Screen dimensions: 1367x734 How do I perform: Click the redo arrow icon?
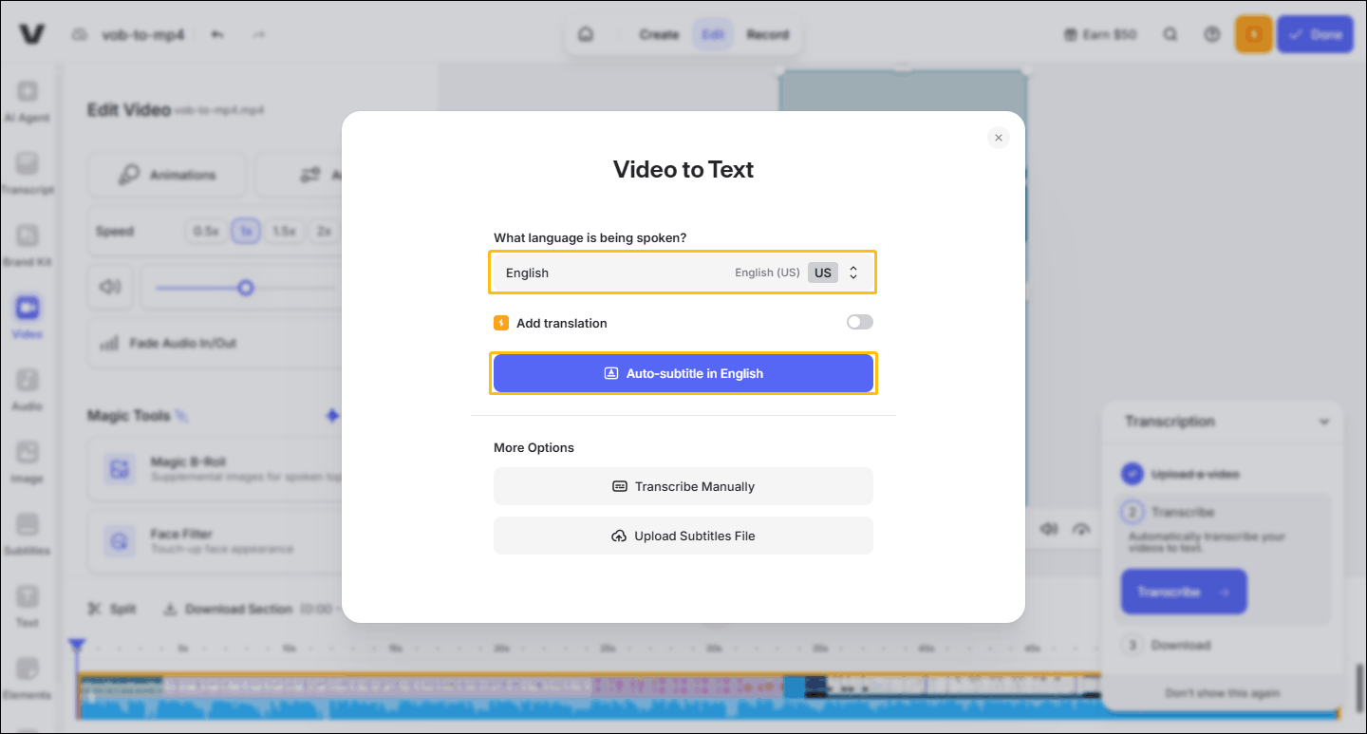pos(259,35)
